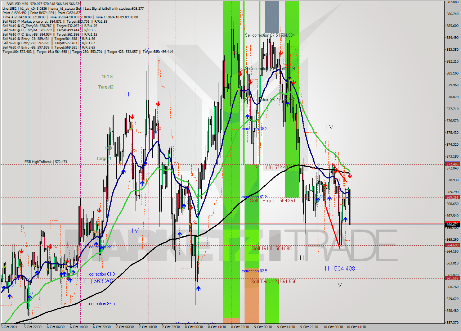Click the 587.880 price axis value
The width and height of the screenshot is (461, 331).
coord(452,2)
